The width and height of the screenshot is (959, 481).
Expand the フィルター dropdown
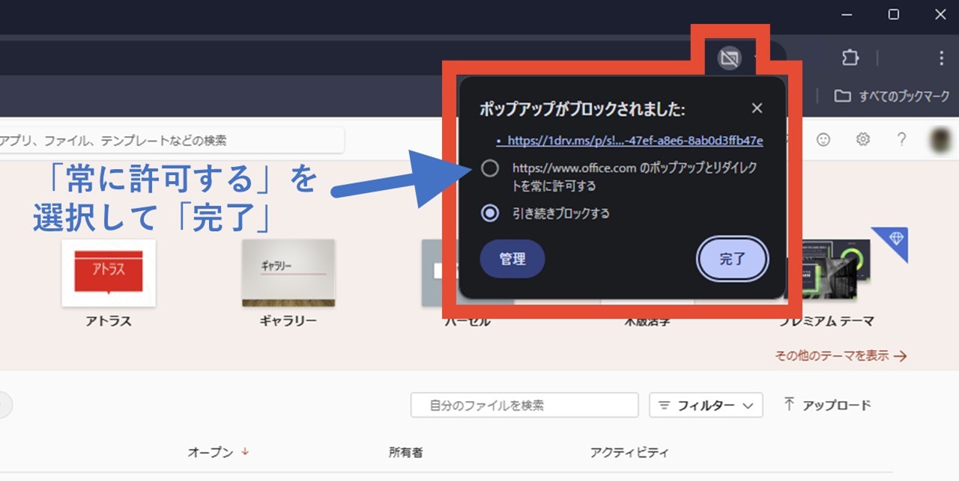click(x=706, y=405)
